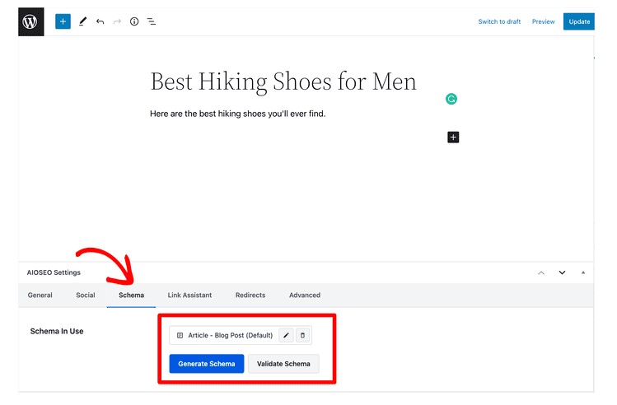The width and height of the screenshot is (617, 405).
Task: Add a block with the black plus icon
Action: click(453, 137)
